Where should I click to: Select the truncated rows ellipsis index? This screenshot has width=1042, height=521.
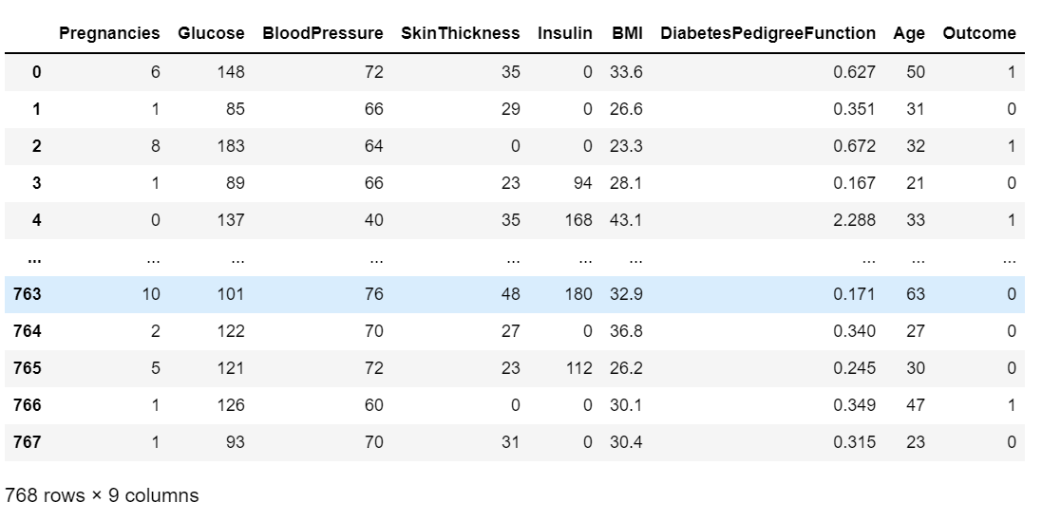34,259
